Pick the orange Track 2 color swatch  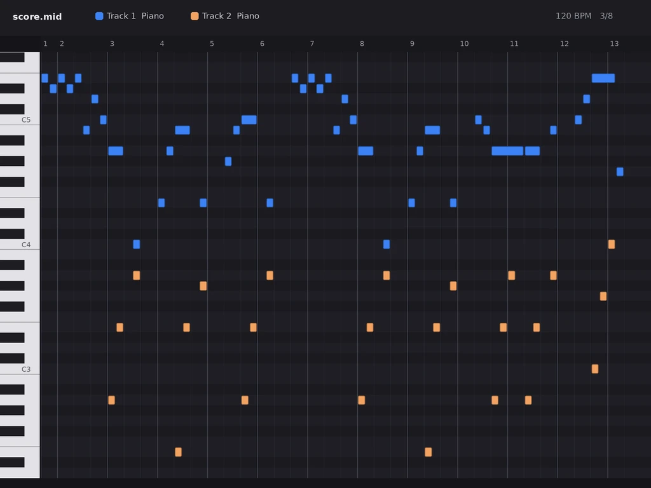coord(195,16)
